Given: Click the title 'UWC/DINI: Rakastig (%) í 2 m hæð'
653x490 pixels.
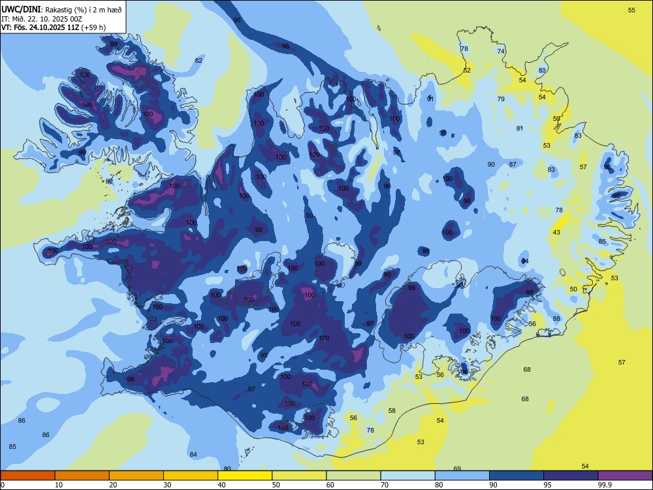Looking at the screenshot, I should pyautogui.click(x=61, y=9).
